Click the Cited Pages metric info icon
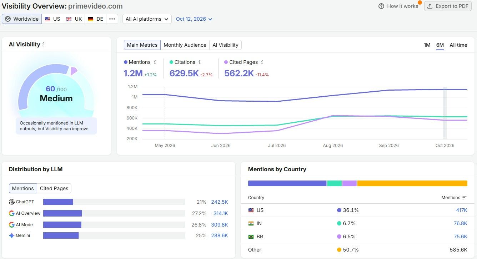Viewport: 477px width, 259px height. [x=262, y=62]
